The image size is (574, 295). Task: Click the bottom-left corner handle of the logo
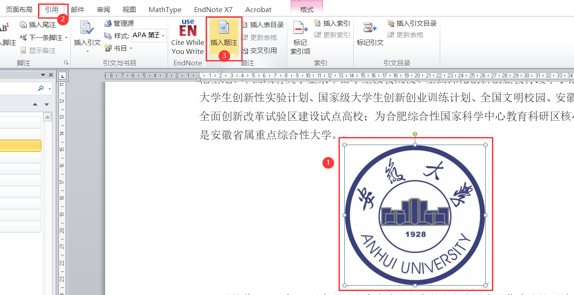(x=344, y=285)
